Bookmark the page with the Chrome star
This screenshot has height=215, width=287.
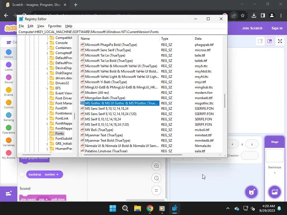pos(243,16)
